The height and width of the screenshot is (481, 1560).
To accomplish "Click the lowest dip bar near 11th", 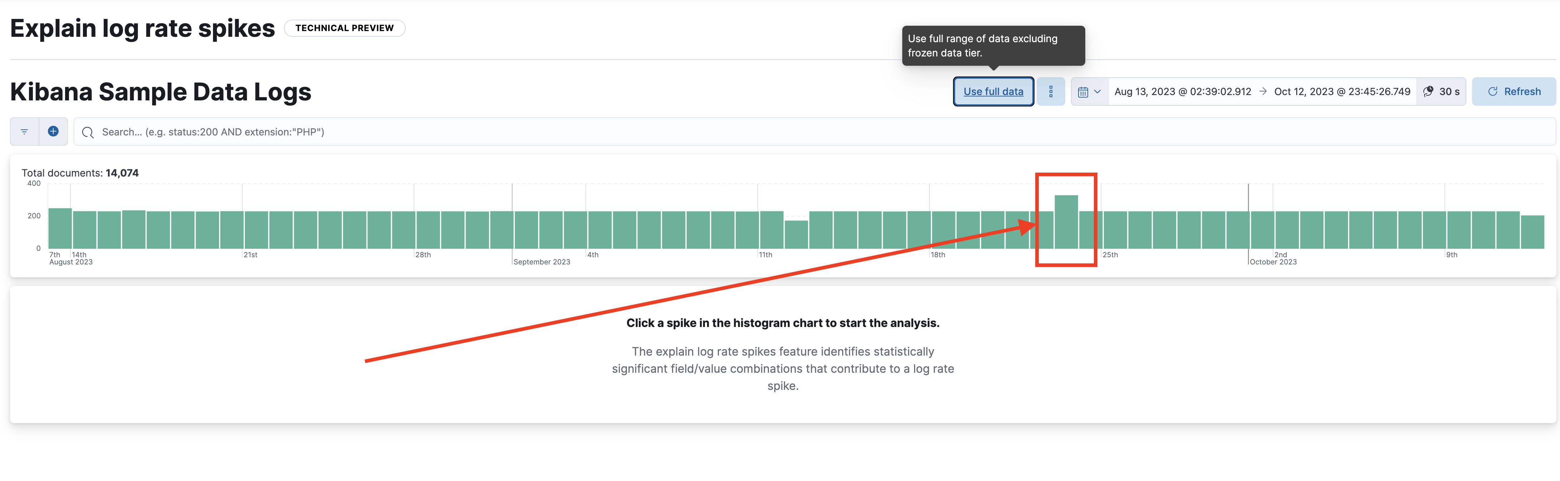I will click(796, 234).
